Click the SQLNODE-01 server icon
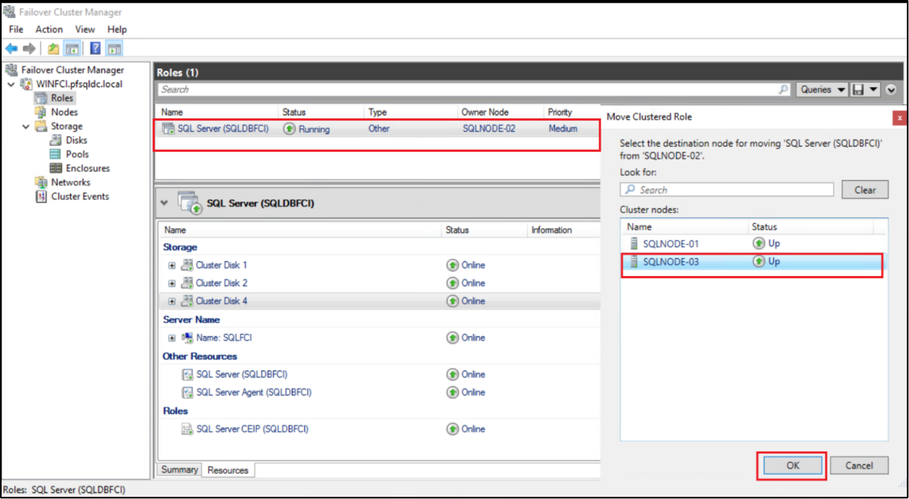 634,243
